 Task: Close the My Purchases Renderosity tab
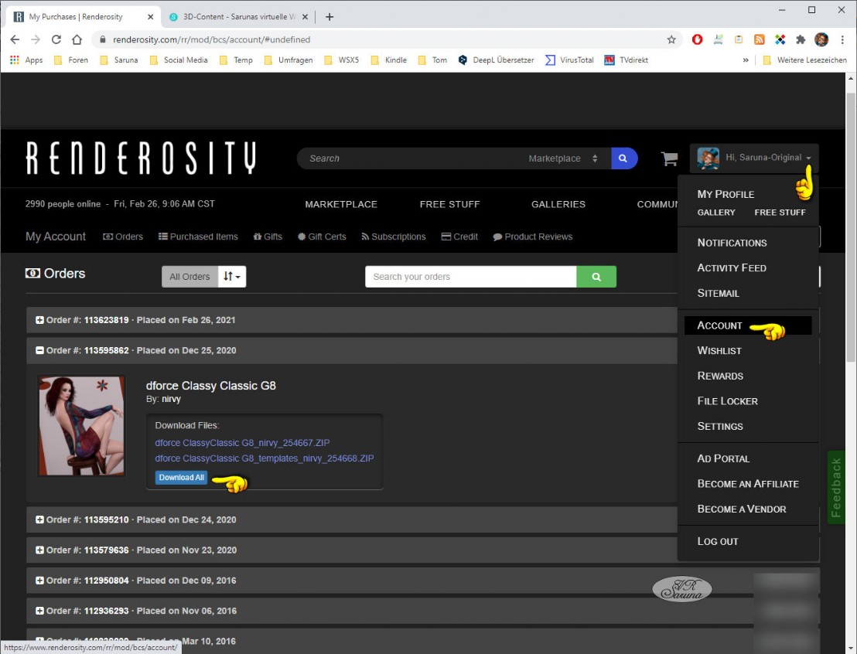pos(150,17)
